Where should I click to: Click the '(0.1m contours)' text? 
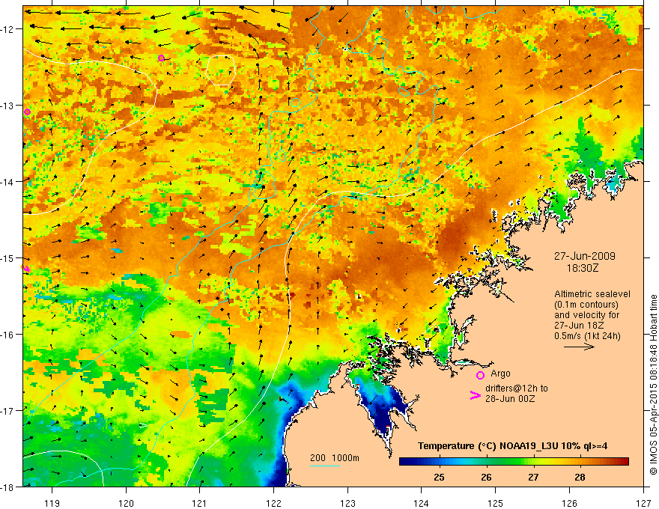coord(586,305)
